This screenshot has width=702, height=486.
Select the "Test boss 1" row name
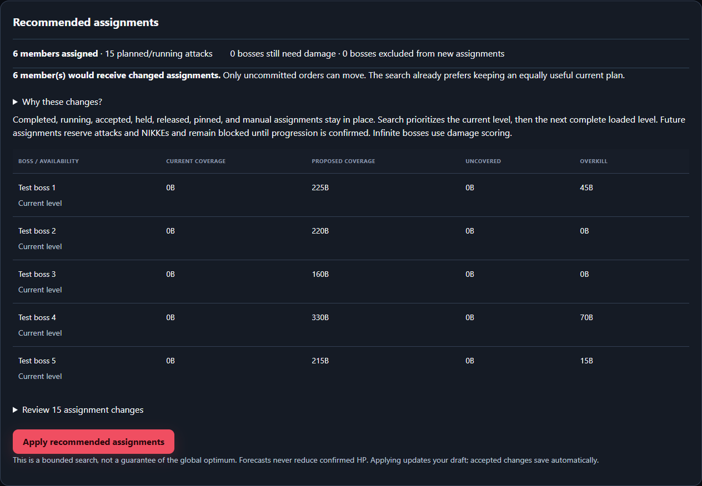coord(37,188)
